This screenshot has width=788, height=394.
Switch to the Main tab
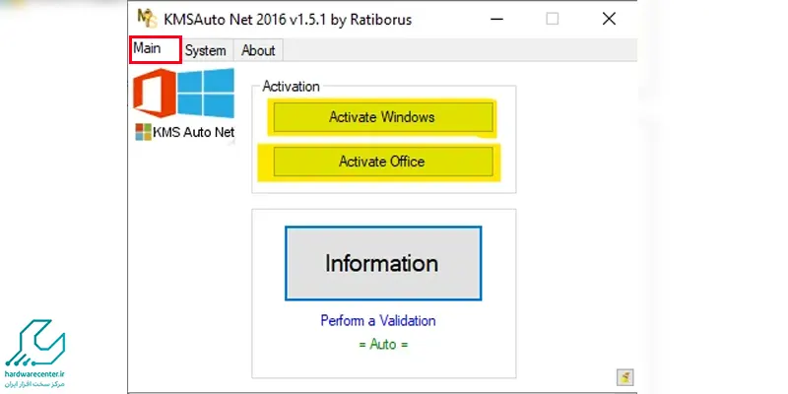coord(156,50)
